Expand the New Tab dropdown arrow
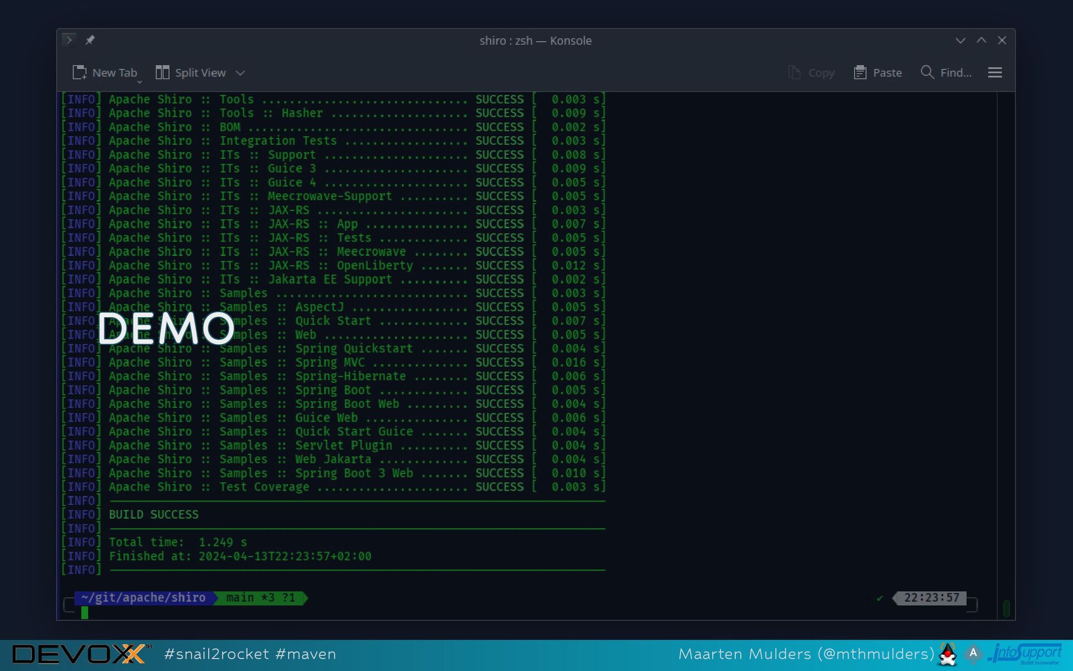Image resolution: width=1073 pixels, height=671 pixels. point(139,82)
